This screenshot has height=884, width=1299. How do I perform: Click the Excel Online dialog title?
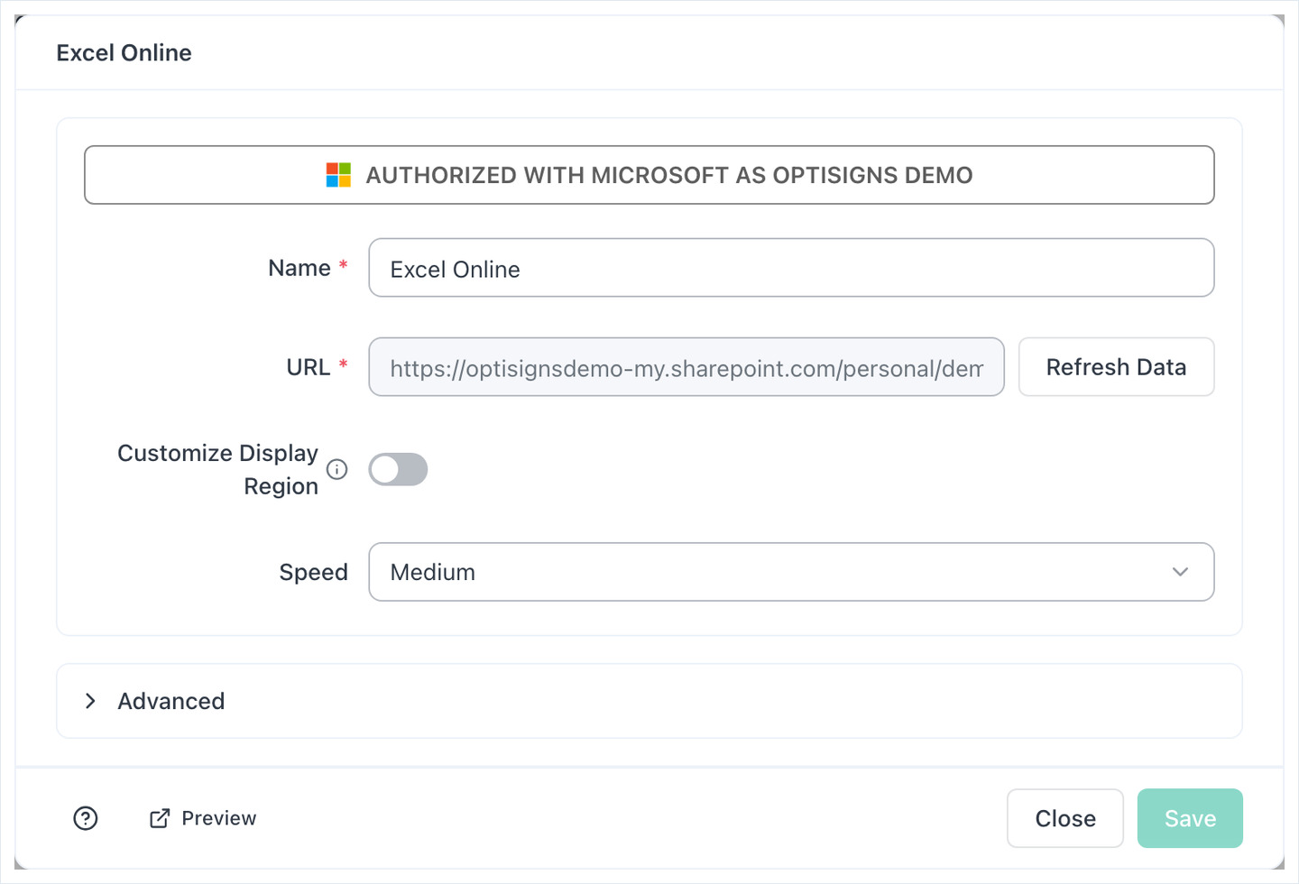click(x=124, y=53)
